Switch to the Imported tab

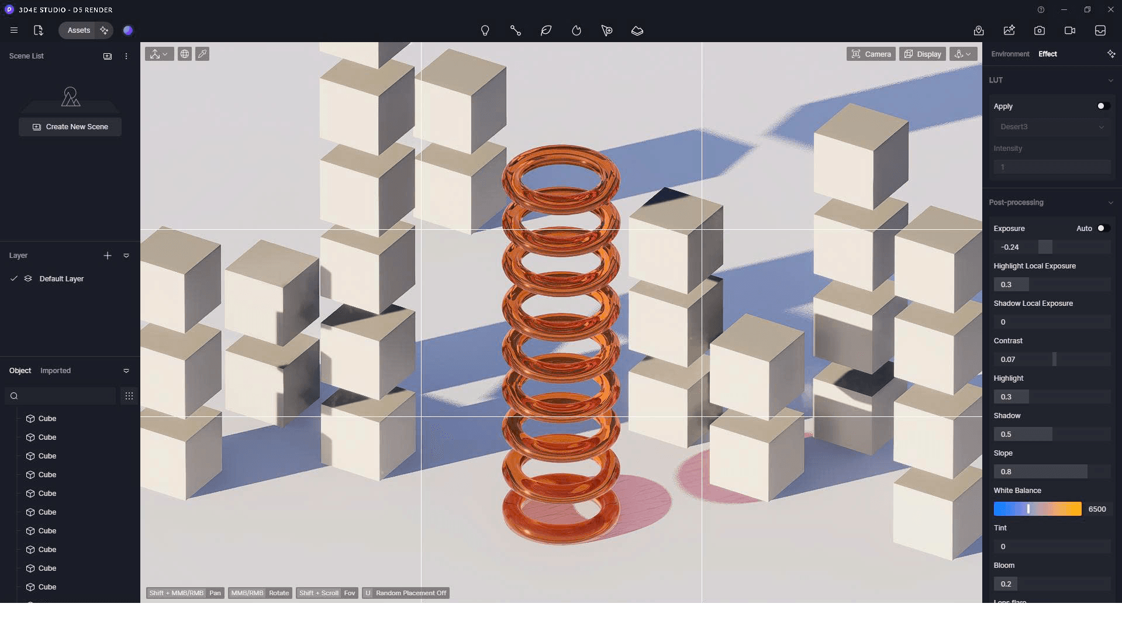pos(56,371)
